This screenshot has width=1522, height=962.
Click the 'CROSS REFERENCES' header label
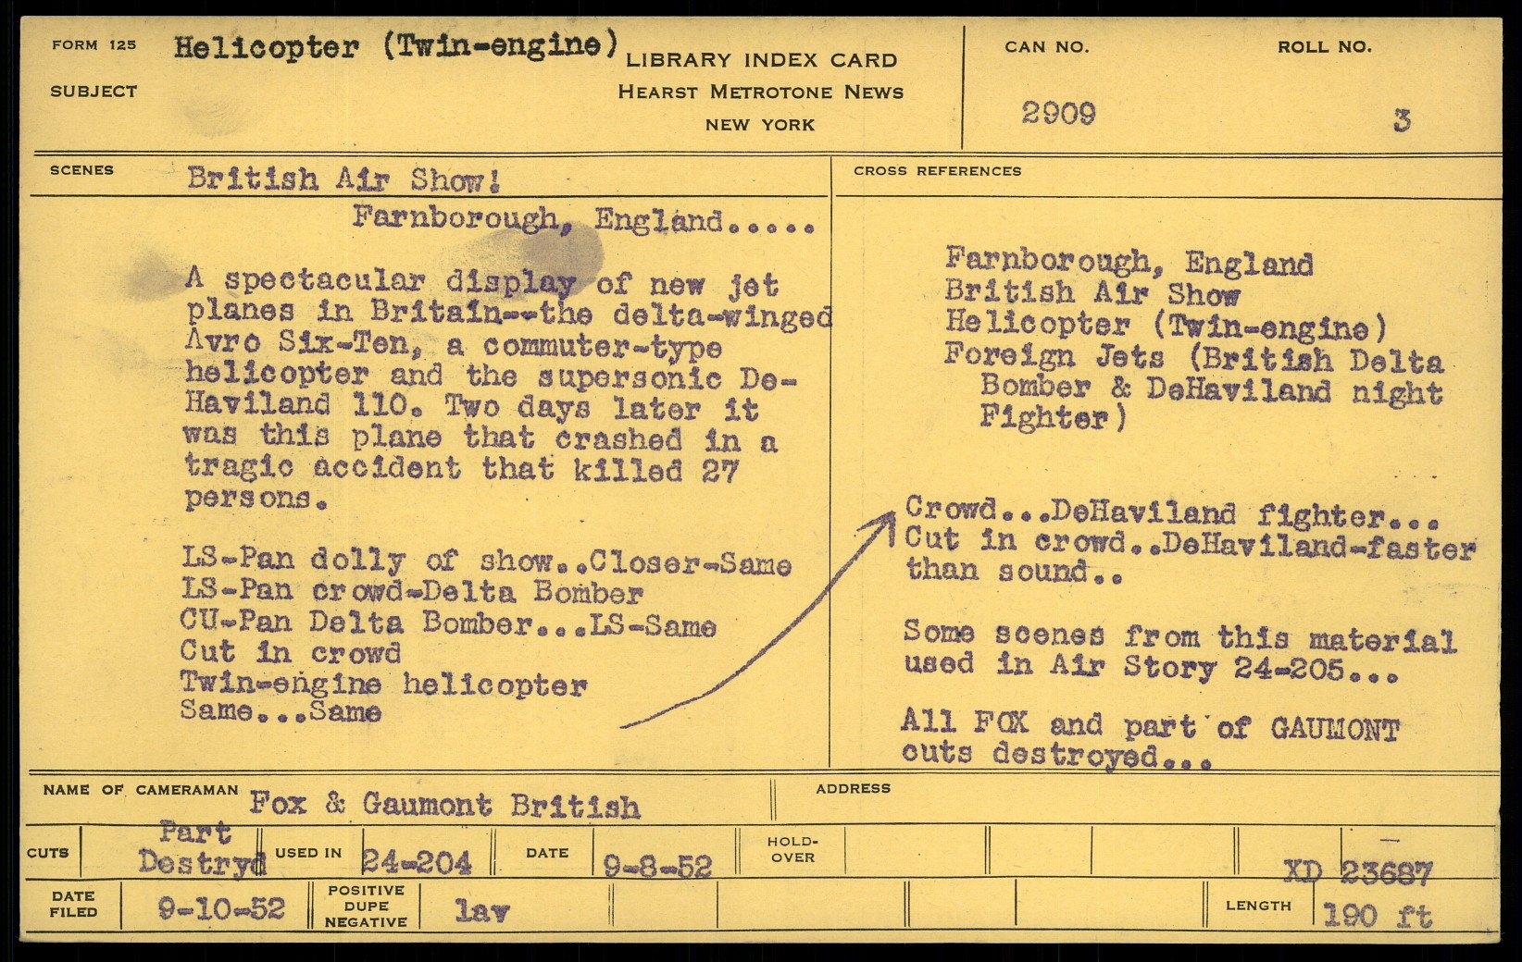937,171
